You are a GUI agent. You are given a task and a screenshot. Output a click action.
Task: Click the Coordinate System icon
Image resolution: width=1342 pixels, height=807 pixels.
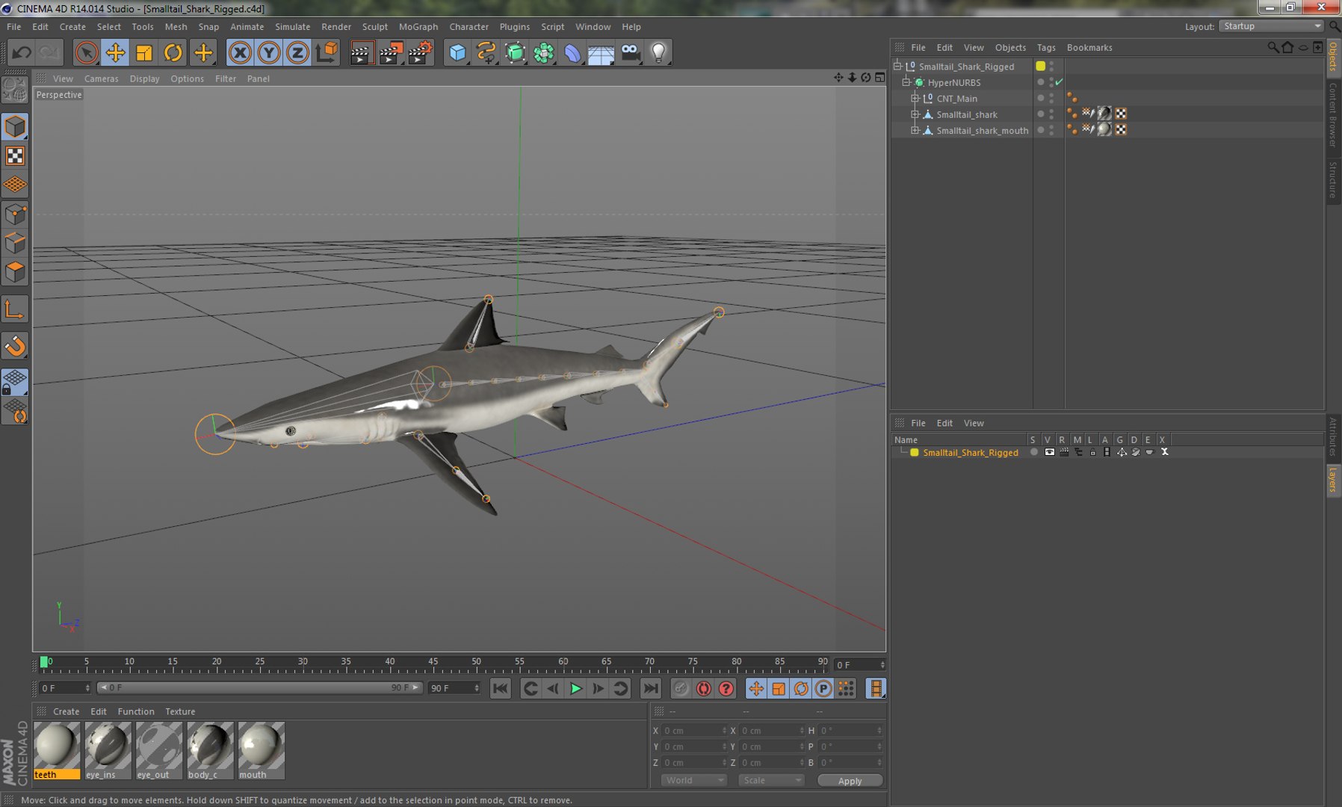(x=327, y=52)
